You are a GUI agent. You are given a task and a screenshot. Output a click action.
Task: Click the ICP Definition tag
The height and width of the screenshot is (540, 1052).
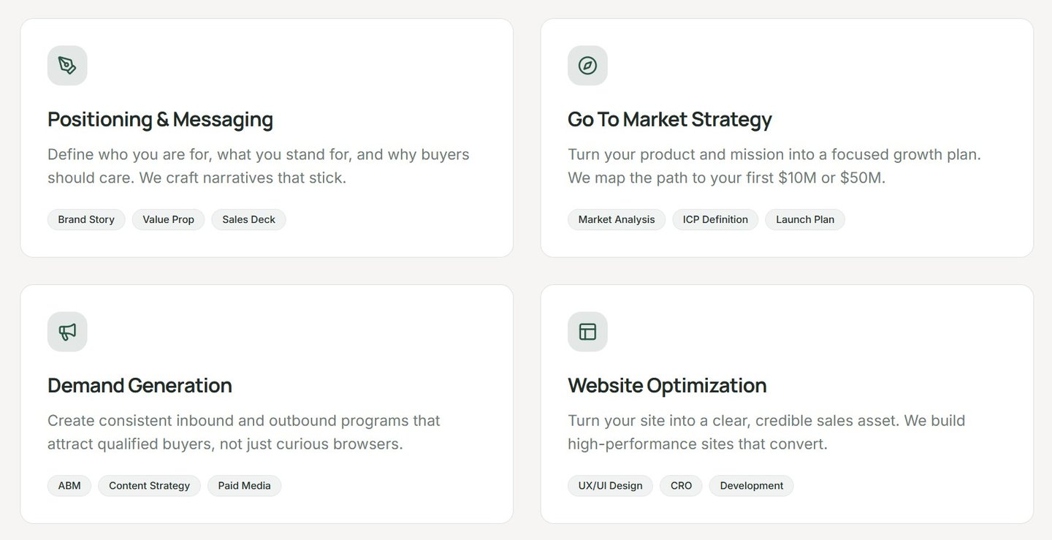coord(715,220)
